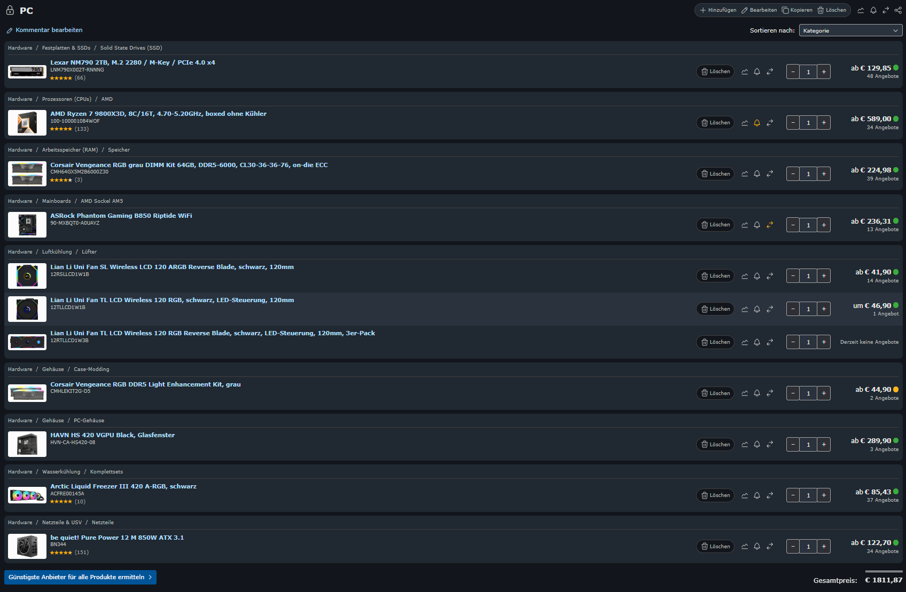The height and width of the screenshot is (592, 906).
Task: Open price history for HAVN HS 420 case
Action: coord(745,445)
